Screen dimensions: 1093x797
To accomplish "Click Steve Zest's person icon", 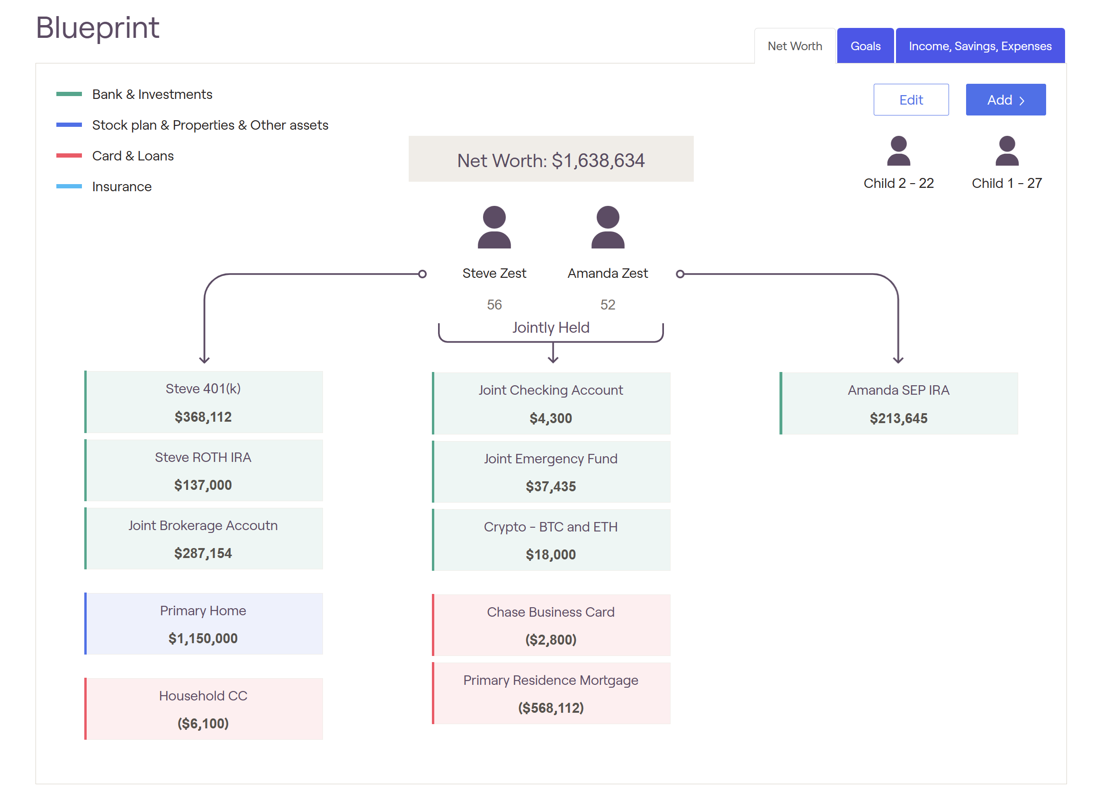I will coord(494,227).
